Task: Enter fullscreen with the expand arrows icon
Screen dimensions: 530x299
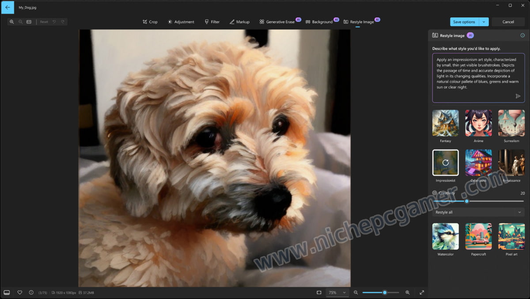Action: [x=422, y=292]
